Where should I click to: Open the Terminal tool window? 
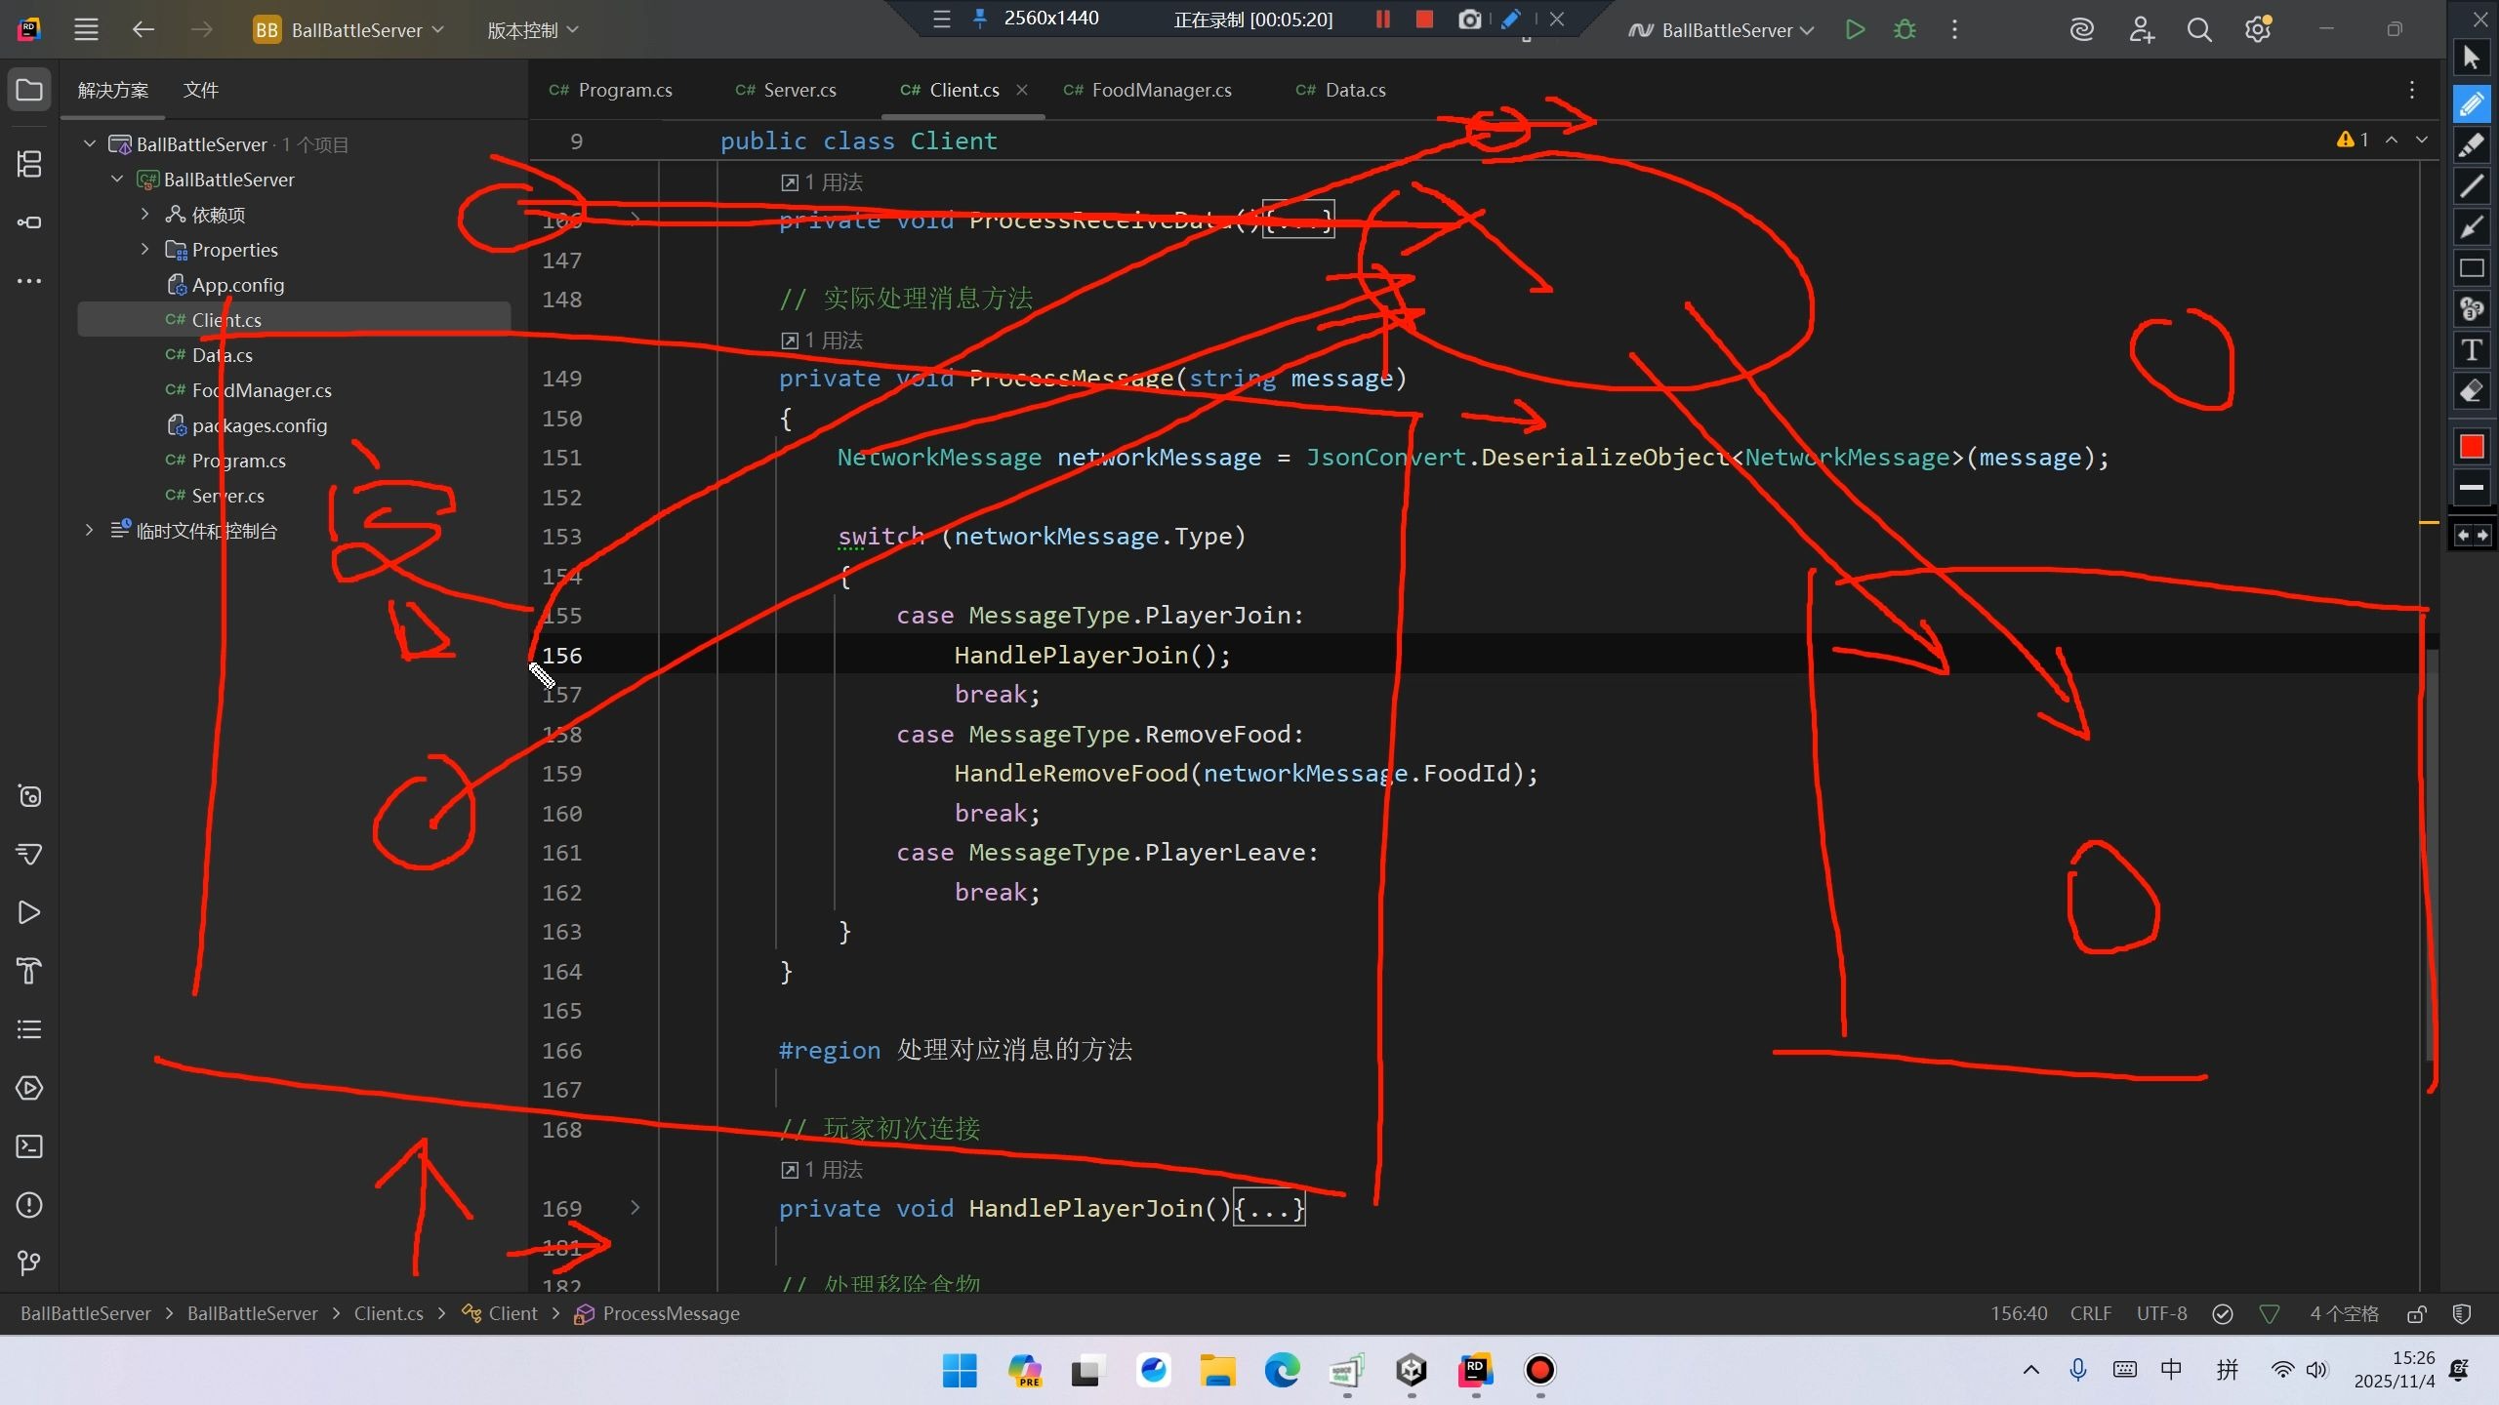pos(29,1146)
